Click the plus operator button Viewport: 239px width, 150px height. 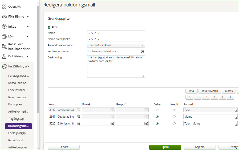click(x=189, y=97)
